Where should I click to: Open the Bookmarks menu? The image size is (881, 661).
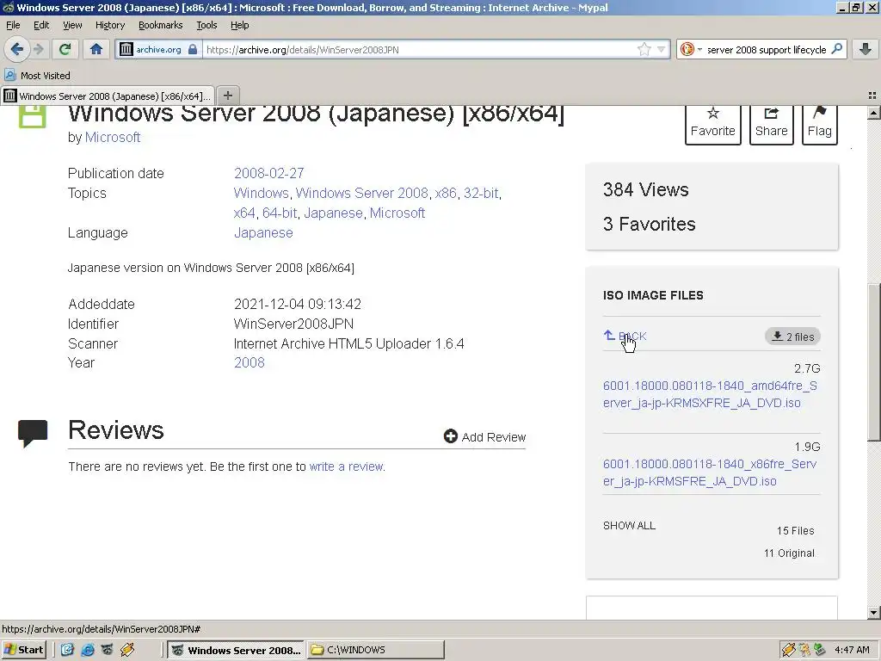tap(161, 25)
